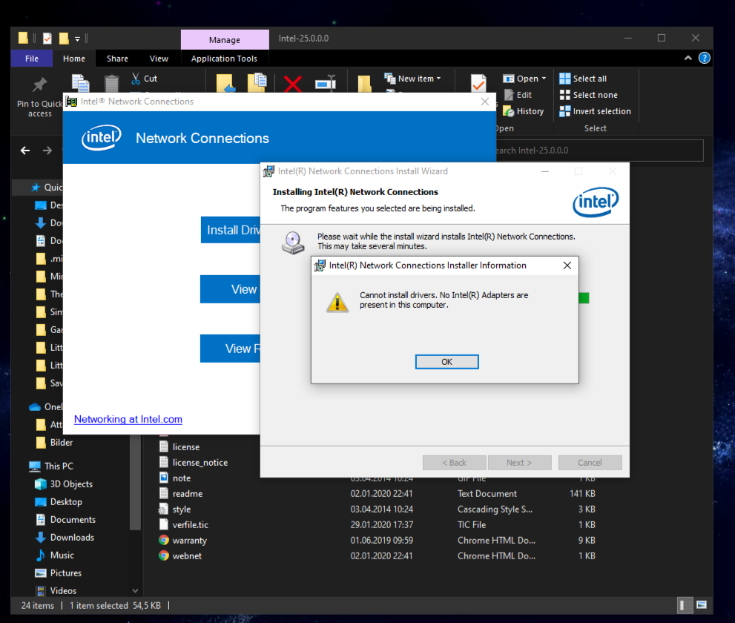Click the Forward navigation arrow
This screenshot has width=735, height=623.
tap(47, 151)
